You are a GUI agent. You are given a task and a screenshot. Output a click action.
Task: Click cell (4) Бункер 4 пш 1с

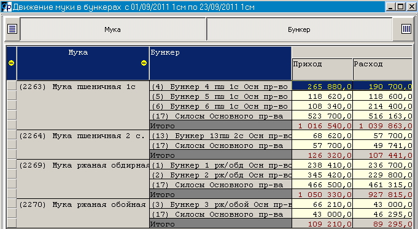(x=220, y=86)
